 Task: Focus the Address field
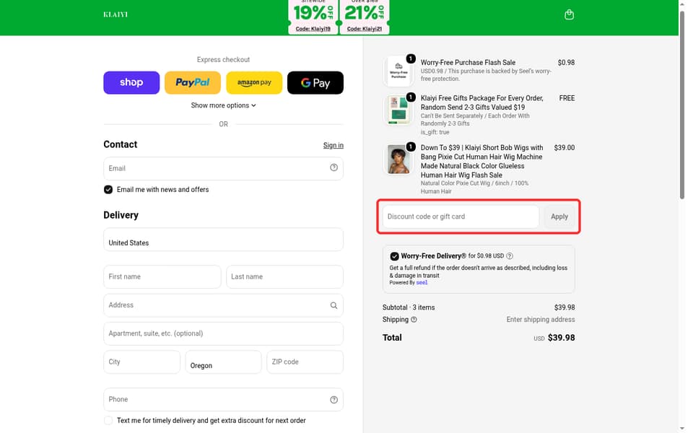(223, 305)
